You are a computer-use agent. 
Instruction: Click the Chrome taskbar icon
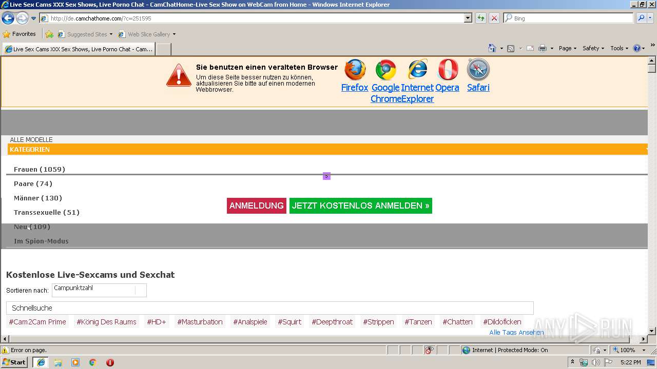[x=92, y=362]
